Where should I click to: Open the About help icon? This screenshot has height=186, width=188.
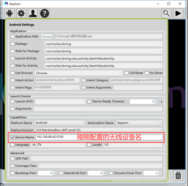click(x=44, y=13)
